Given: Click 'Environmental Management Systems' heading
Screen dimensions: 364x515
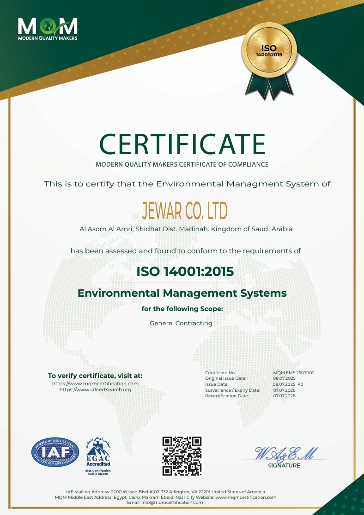Looking at the screenshot, I should (x=182, y=293).
